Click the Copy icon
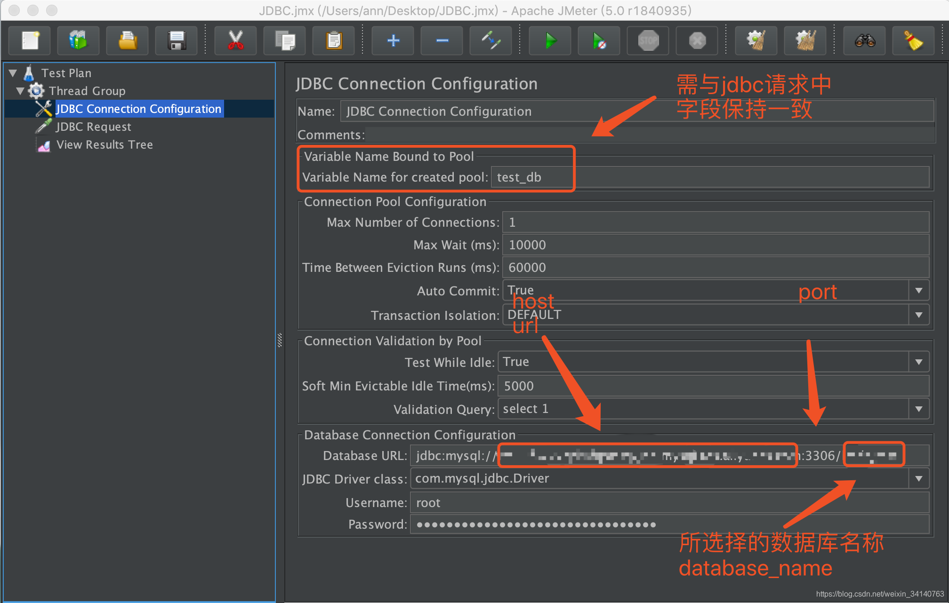Viewport: 949px width, 603px height. click(x=285, y=40)
